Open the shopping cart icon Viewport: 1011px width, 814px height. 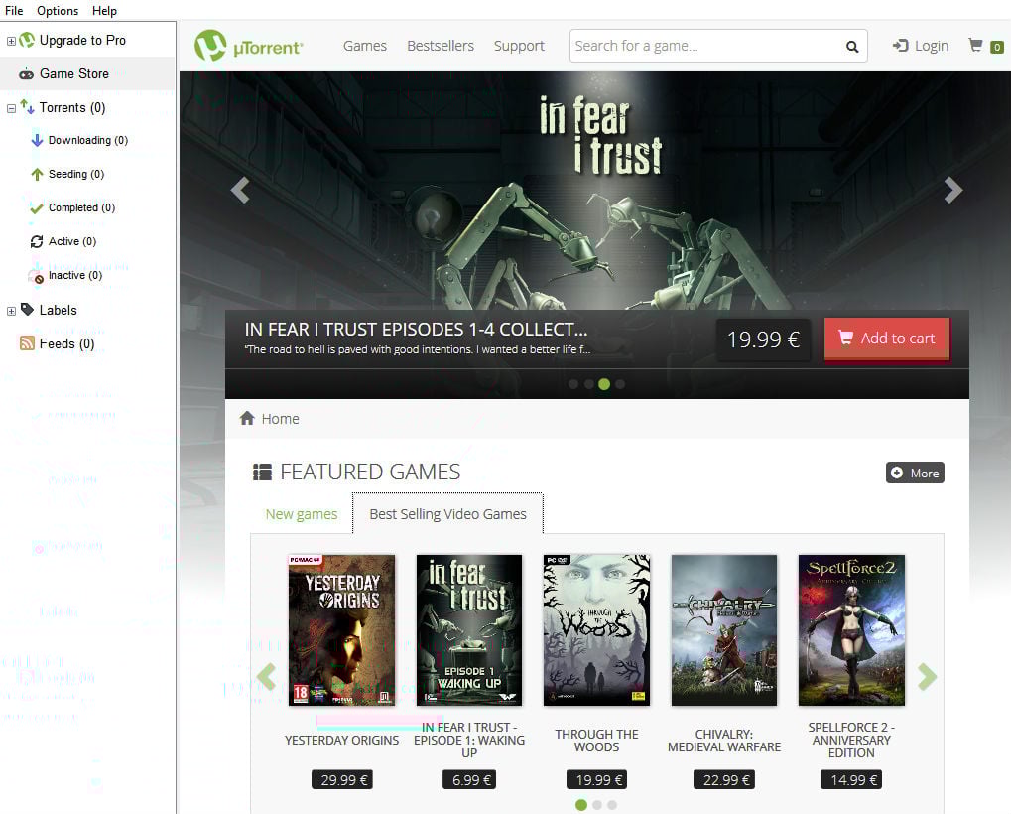click(x=975, y=45)
